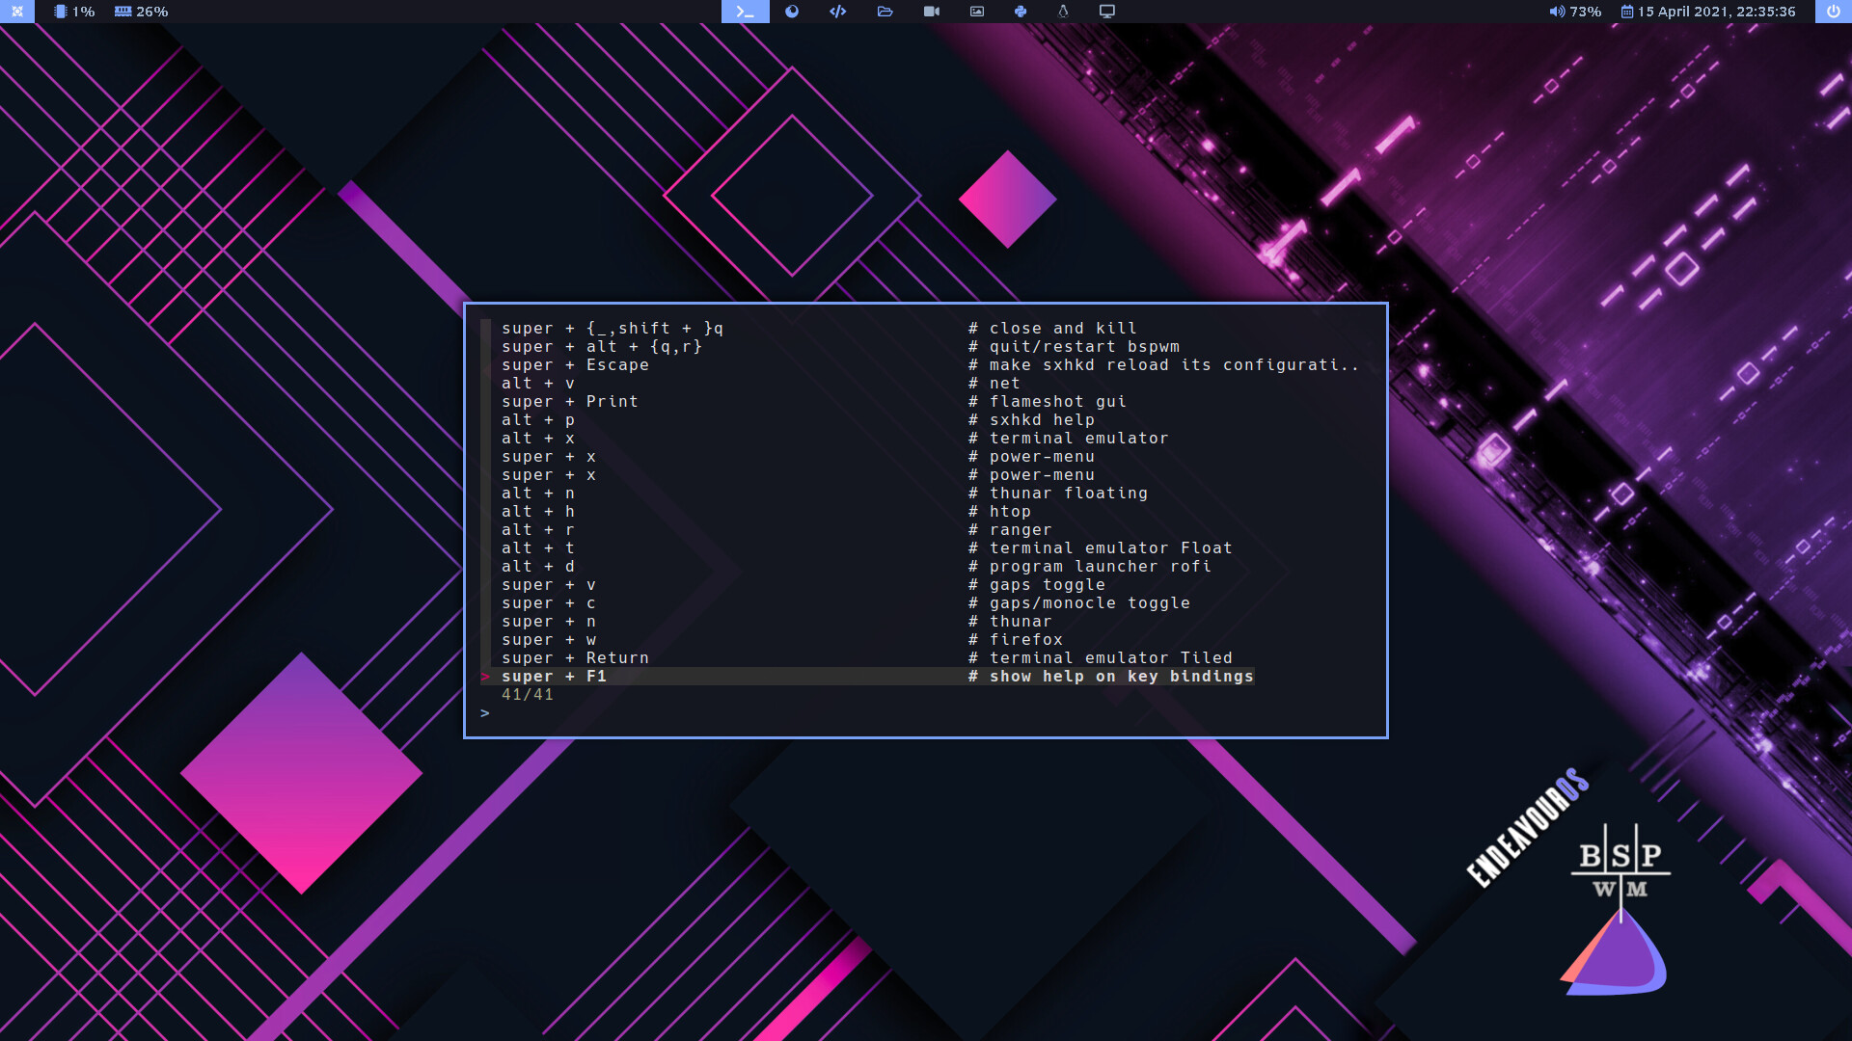Open the launcher icon at panel's left end
Image resolution: width=1852 pixels, height=1041 pixels.
point(17,12)
